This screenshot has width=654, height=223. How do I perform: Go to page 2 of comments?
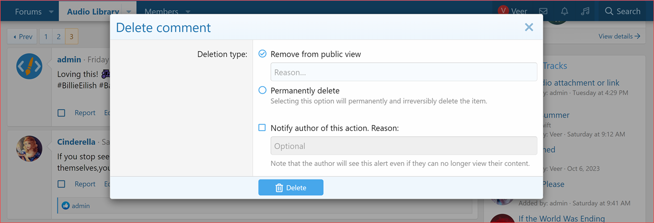pyautogui.click(x=58, y=37)
